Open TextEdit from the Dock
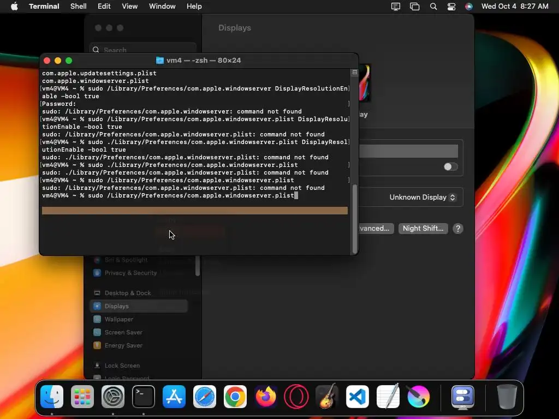The image size is (559, 419). tap(388, 397)
